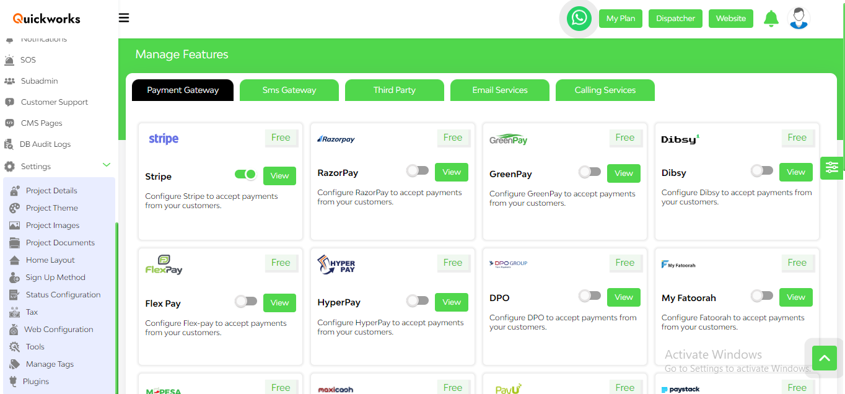Image resolution: width=845 pixels, height=394 pixels.
Task: Open the Project Theme settings link
Action: pos(52,208)
